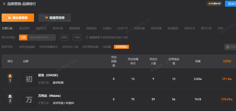This screenshot has width=236, height=111.
Task: Click the 商业表现榜 circular icon
Action: pyautogui.click(x=10, y=18)
